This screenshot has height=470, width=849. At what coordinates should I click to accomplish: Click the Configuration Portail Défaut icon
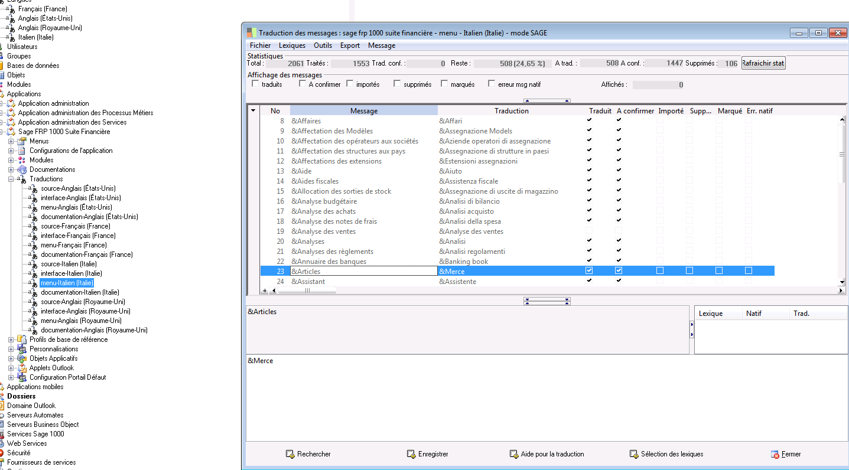click(22, 377)
